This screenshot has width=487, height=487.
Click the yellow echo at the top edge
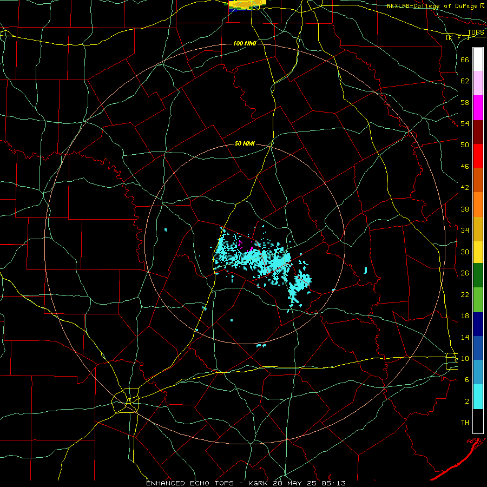[247, 4]
